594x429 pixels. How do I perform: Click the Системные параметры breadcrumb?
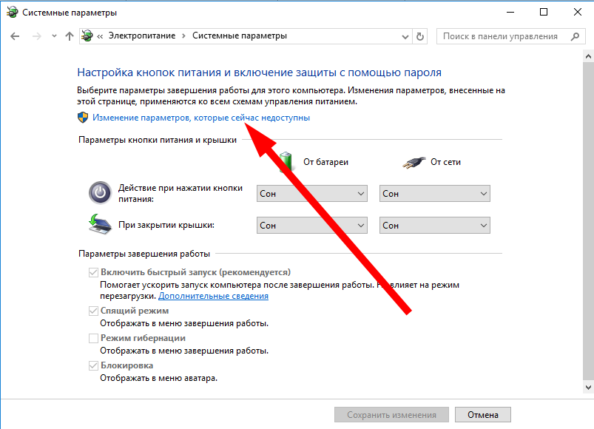(x=240, y=36)
